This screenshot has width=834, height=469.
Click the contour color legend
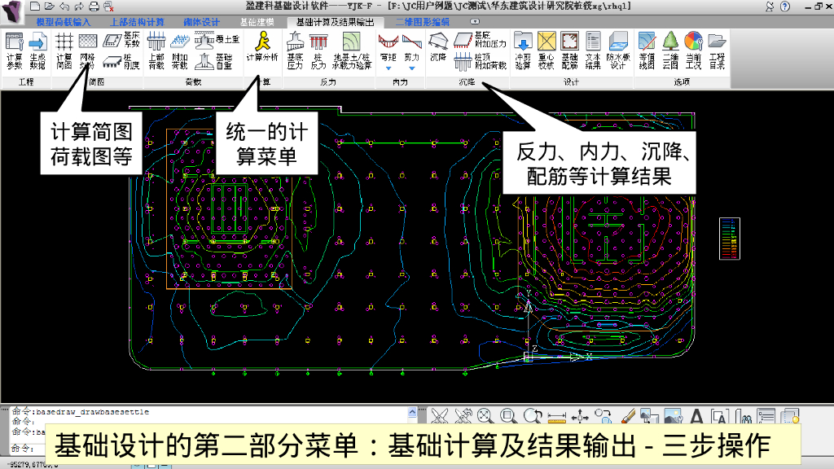point(729,239)
